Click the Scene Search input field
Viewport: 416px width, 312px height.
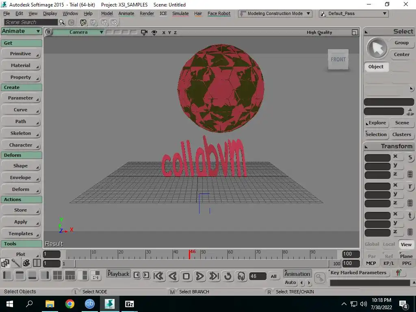coord(31,22)
